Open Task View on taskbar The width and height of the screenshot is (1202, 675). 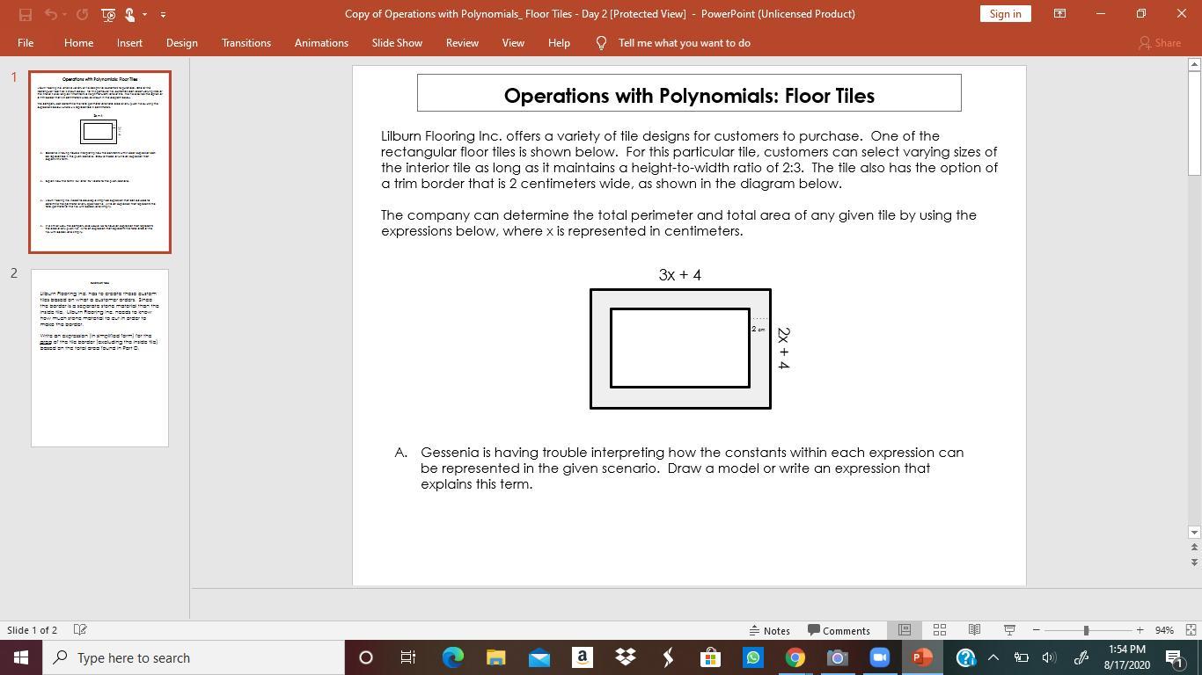(408, 657)
